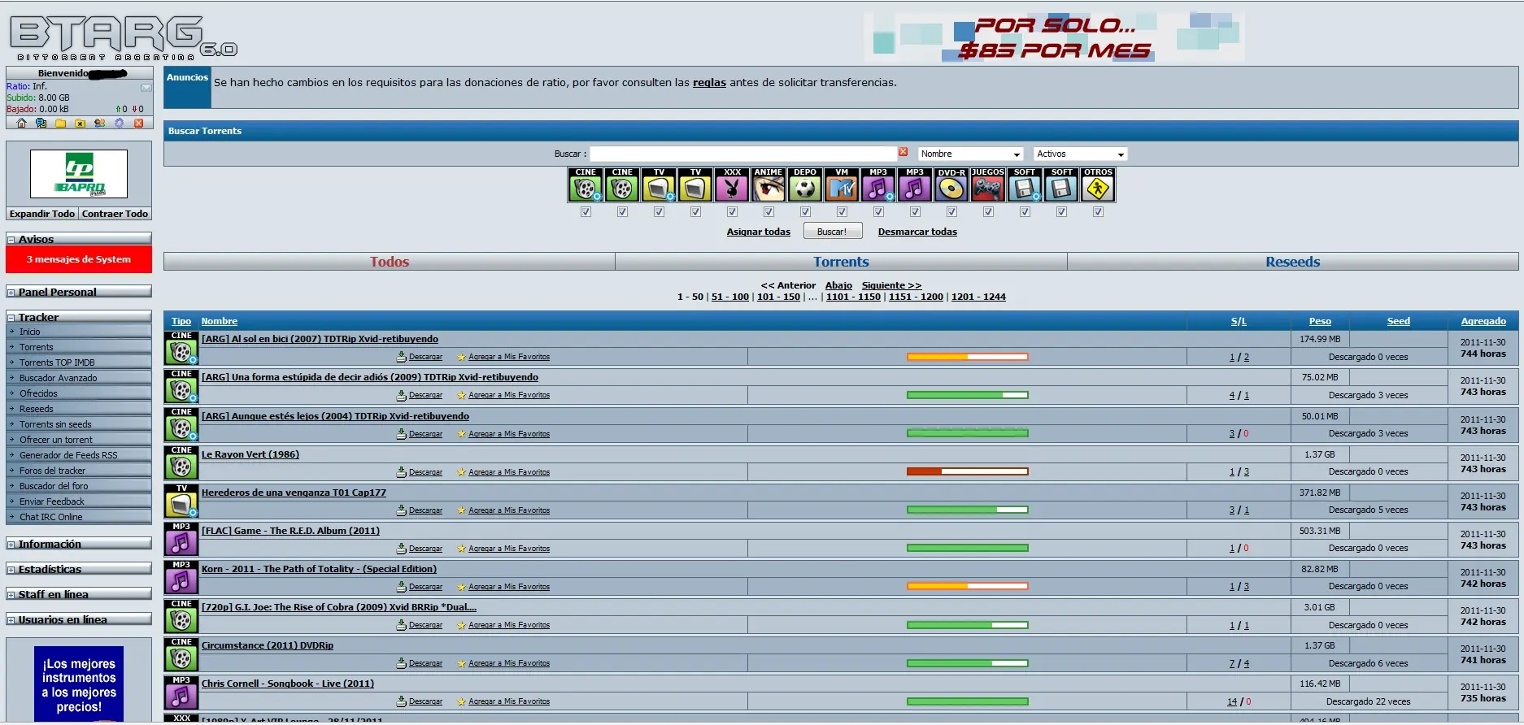The image size is (1524, 725).
Task: Clear search with the red X icon
Action: [x=903, y=152]
